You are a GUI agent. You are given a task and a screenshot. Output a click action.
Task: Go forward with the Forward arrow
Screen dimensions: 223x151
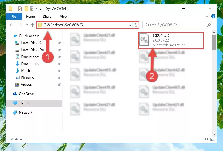point(20,25)
